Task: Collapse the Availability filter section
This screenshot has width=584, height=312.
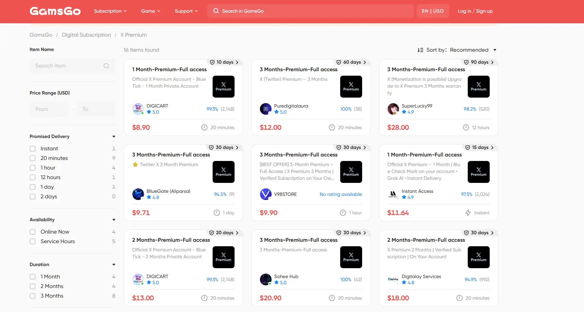Action: point(114,220)
